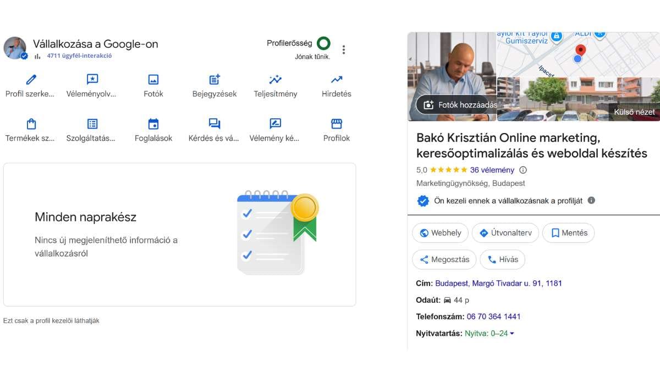
Task: Open the Véleményolvasás star icon
Action: coord(92,80)
